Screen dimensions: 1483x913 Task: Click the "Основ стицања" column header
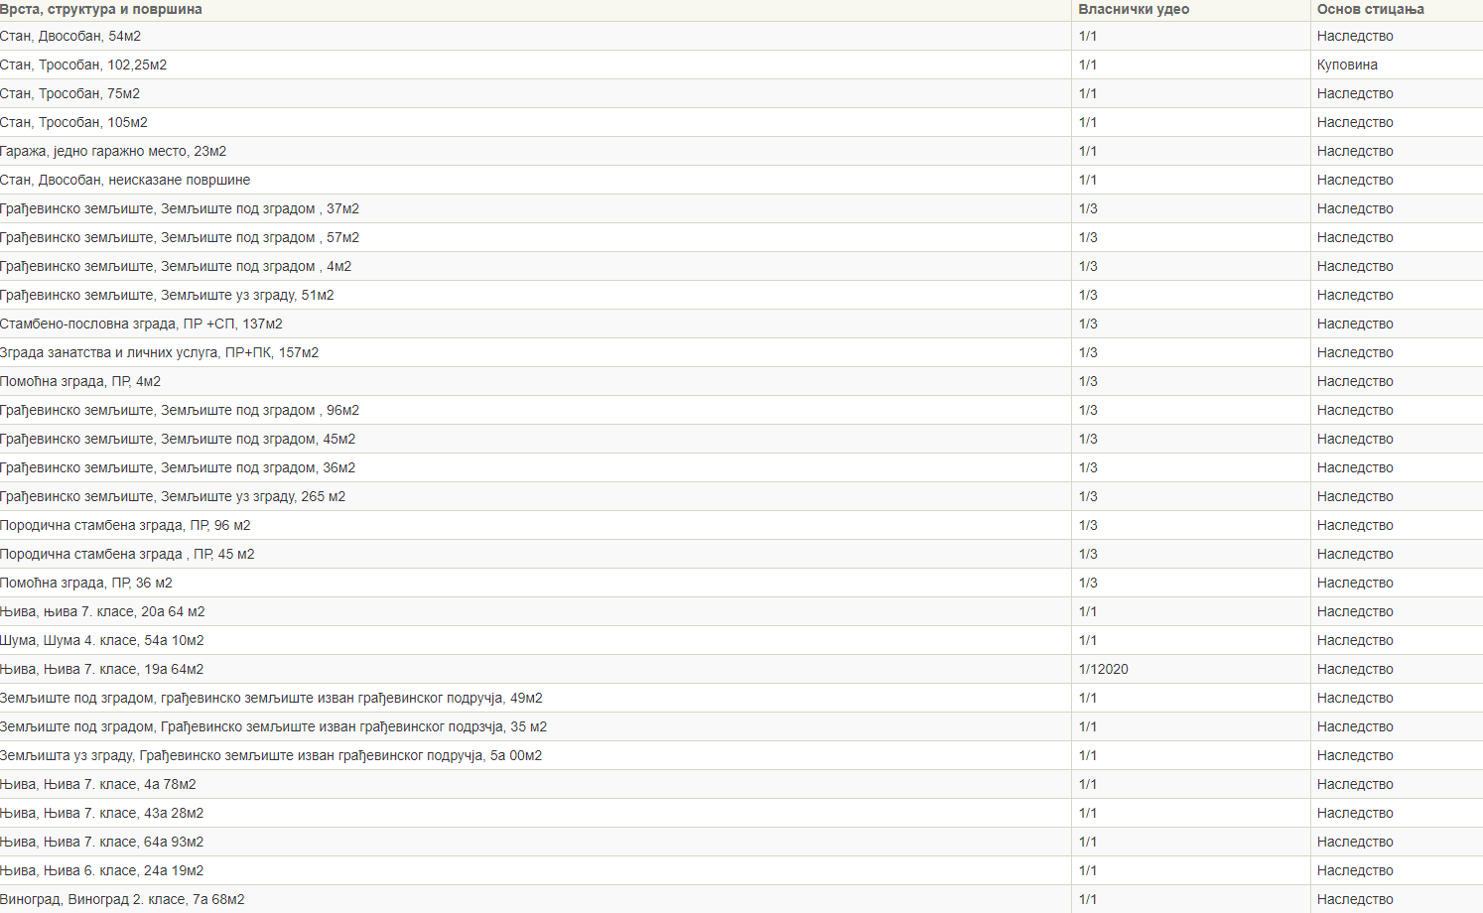click(1370, 9)
